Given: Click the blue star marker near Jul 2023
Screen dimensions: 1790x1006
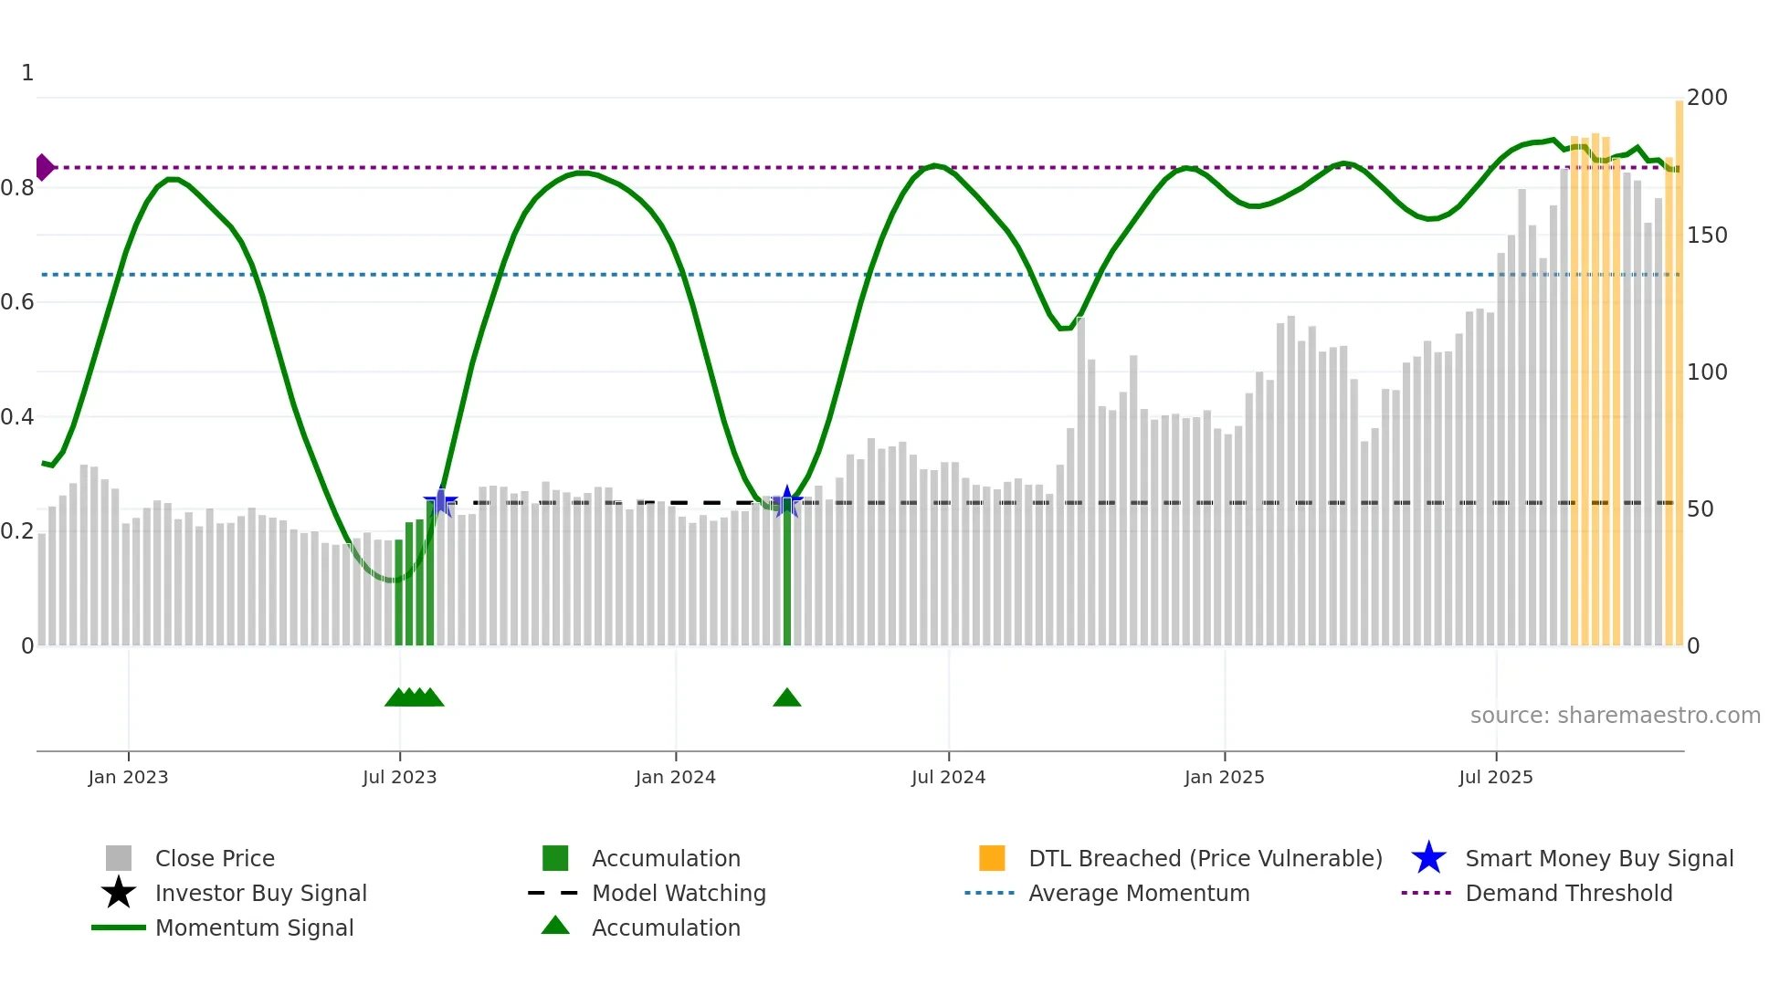Looking at the screenshot, I should [440, 502].
